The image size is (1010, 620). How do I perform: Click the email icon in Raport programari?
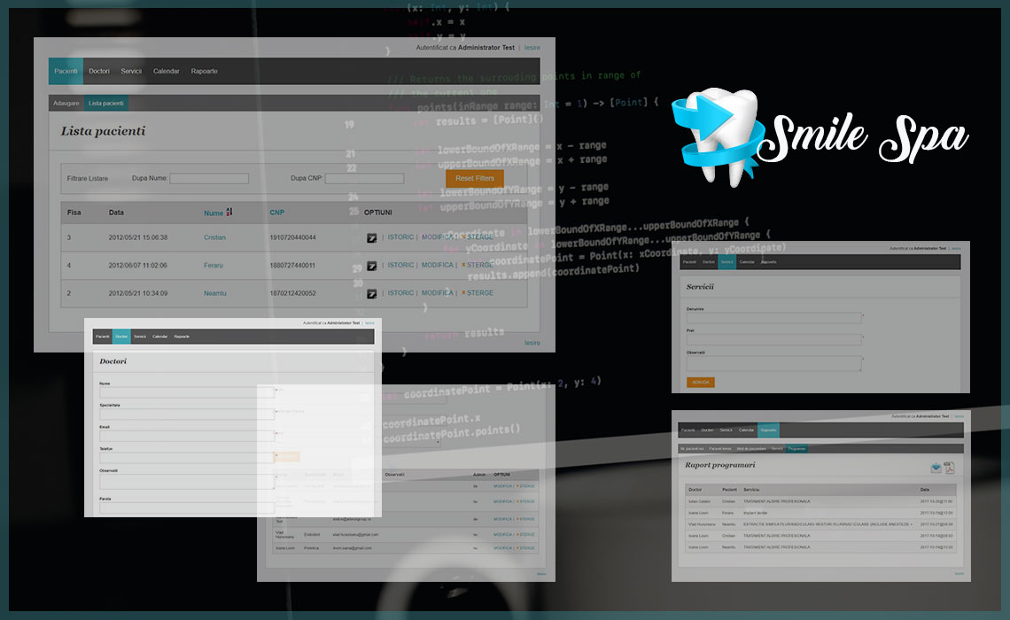click(x=936, y=469)
